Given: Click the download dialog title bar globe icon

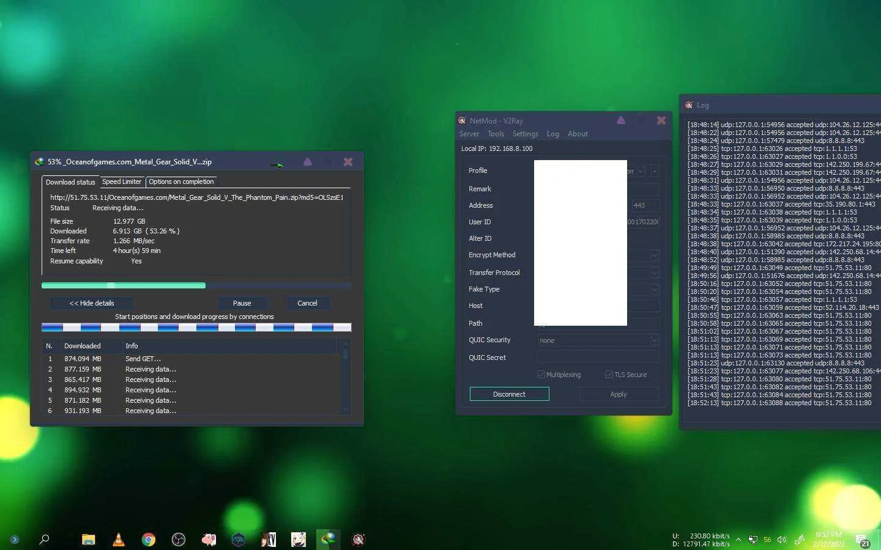Looking at the screenshot, I should point(39,162).
